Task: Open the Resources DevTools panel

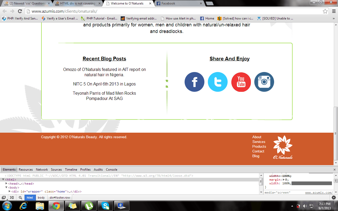Action: (x=26, y=170)
